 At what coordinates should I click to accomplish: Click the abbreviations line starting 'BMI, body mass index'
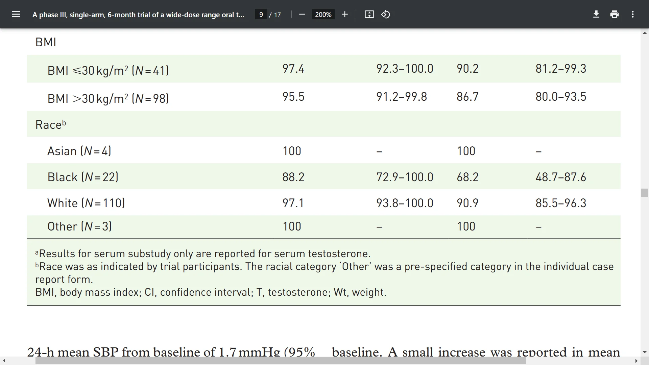pos(211,292)
